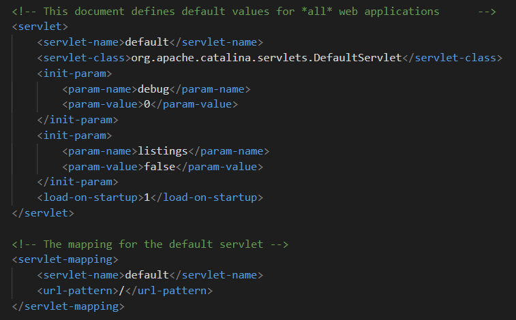
Task: Click the class name org.apache.catalina.servlets.DefaultServlet
Action: [x=267, y=58]
